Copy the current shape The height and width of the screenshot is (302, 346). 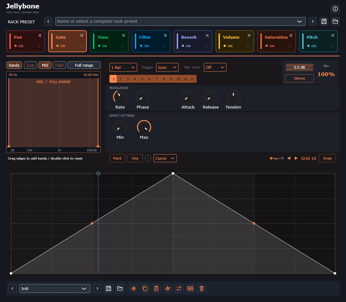click(145, 288)
